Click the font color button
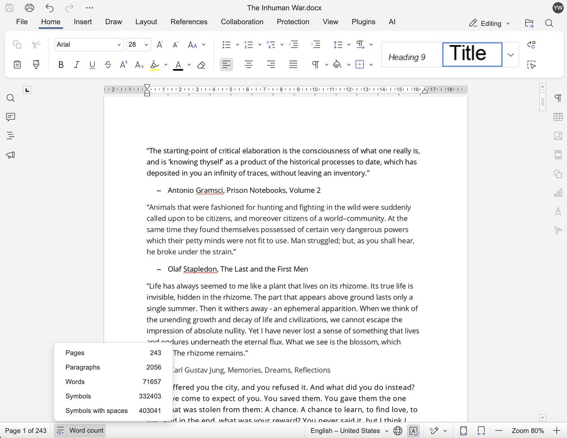The width and height of the screenshot is (567, 438). [178, 65]
